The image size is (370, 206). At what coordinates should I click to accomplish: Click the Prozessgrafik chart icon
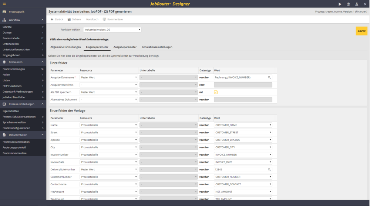click(x=4, y=11)
